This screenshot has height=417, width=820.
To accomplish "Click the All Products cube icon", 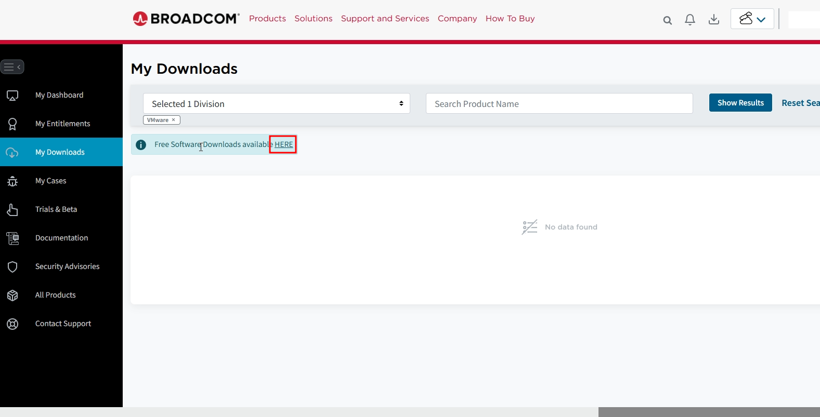I will point(12,295).
